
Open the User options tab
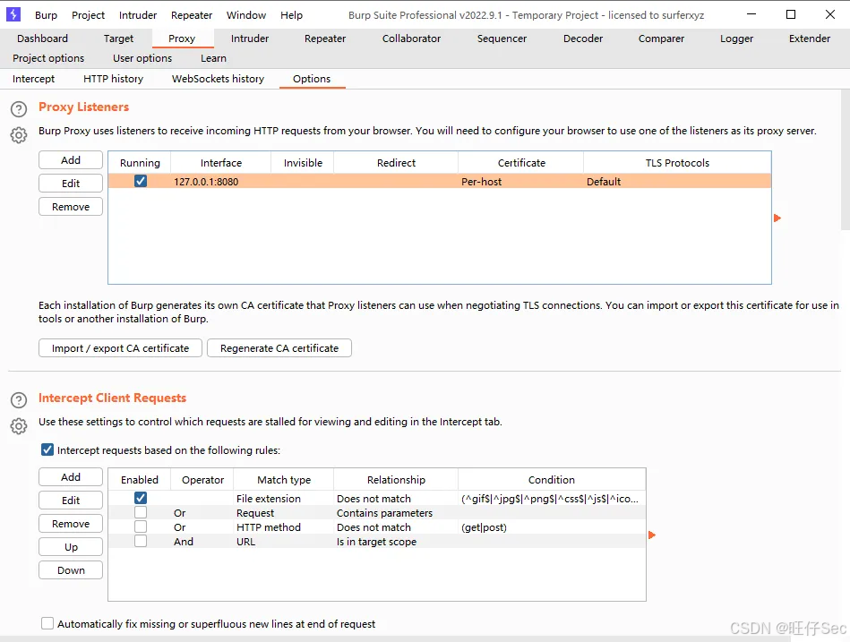(142, 58)
